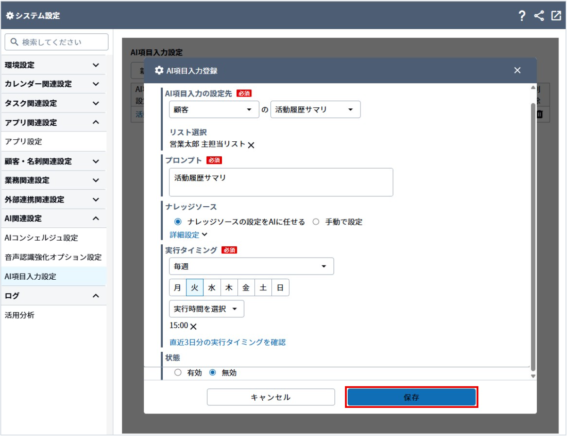The image size is (568, 437).
Task: Click the search magnifier icon
Action: coord(15,42)
